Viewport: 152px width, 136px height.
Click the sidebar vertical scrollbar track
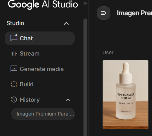point(85,77)
